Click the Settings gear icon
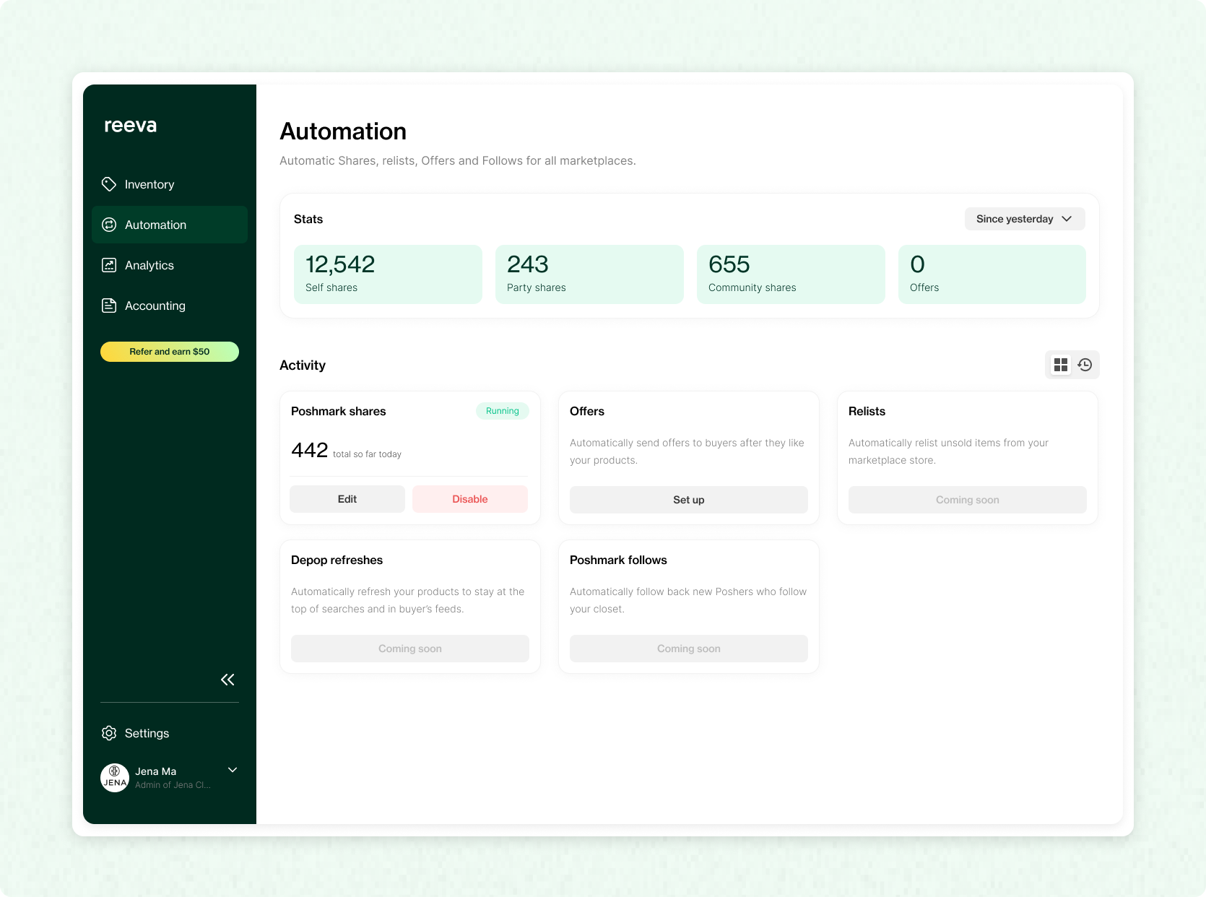Screen dimensions: 1206x897 click(109, 733)
